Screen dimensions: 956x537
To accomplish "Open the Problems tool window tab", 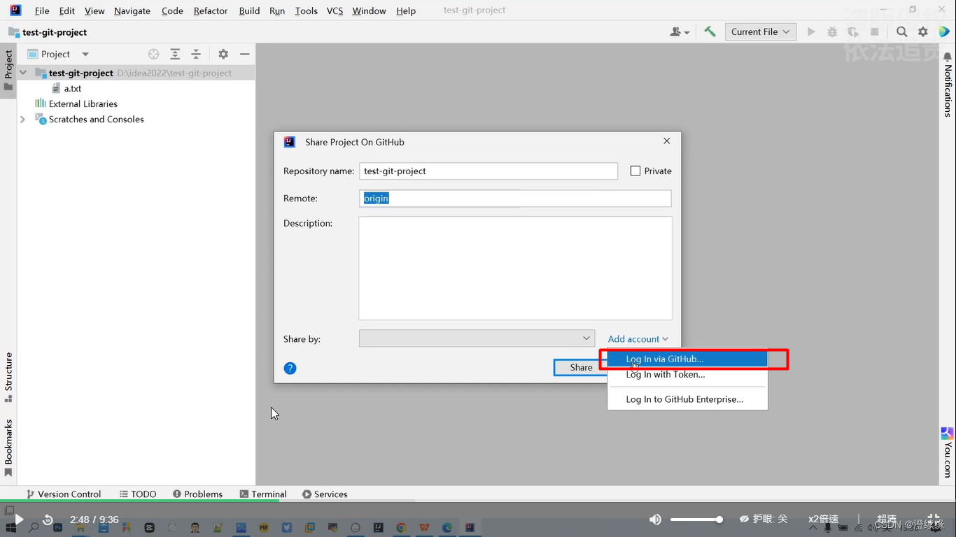I will click(x=197, y=494).
